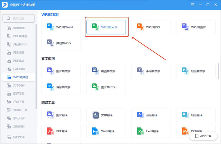
Task: Open the hamburger menu in title bar
Action: click(x=192, y=5)
